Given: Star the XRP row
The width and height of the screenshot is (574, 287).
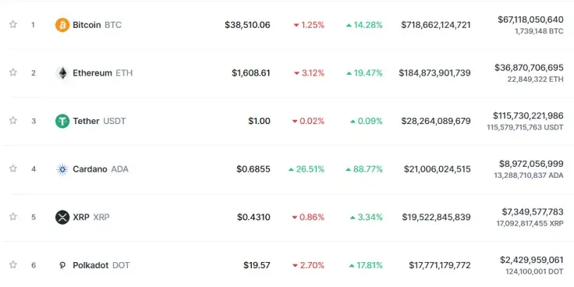Looking at the screenshot, I should point(13,217).
